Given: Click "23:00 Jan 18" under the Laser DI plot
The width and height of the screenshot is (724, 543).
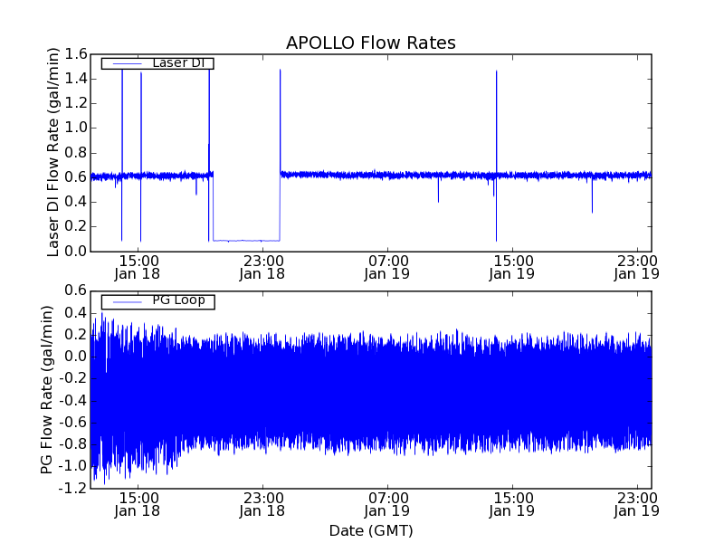Looking at the screenshot, I should (x=262, y=268).
